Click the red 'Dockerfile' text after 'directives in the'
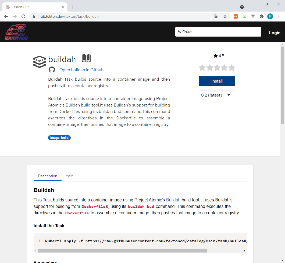This screenshot has height=263, width=285. pyautogui.click(x=77, y=213)
